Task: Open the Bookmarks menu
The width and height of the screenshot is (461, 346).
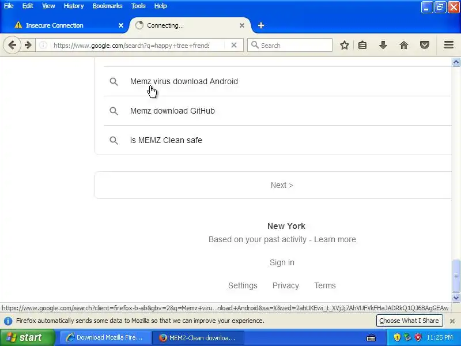Action: pyautogui.click(x=108, y=6)
